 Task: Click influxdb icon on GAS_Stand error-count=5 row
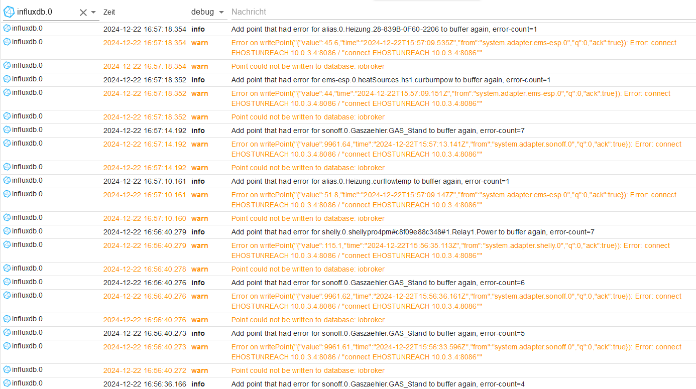[x=7, y=332]
